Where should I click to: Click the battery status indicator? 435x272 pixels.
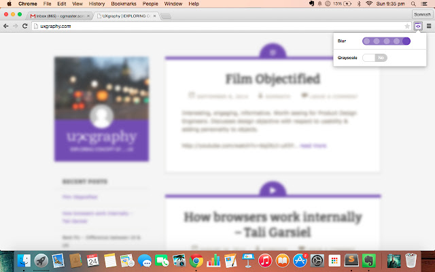coord(343,3)
